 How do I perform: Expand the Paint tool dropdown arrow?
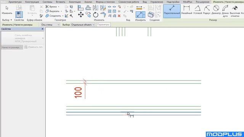pyautogui.click(x=75, y=11)
